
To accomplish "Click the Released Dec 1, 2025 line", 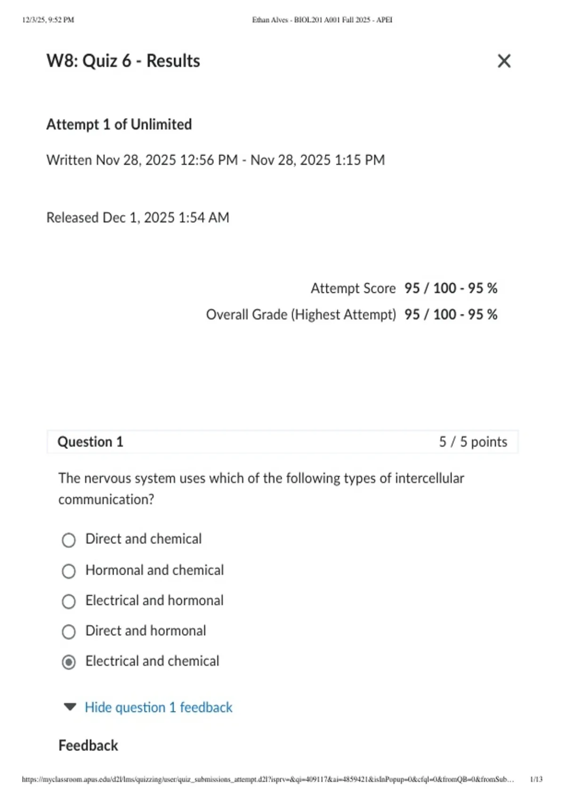I will click(x=138, y=218).
